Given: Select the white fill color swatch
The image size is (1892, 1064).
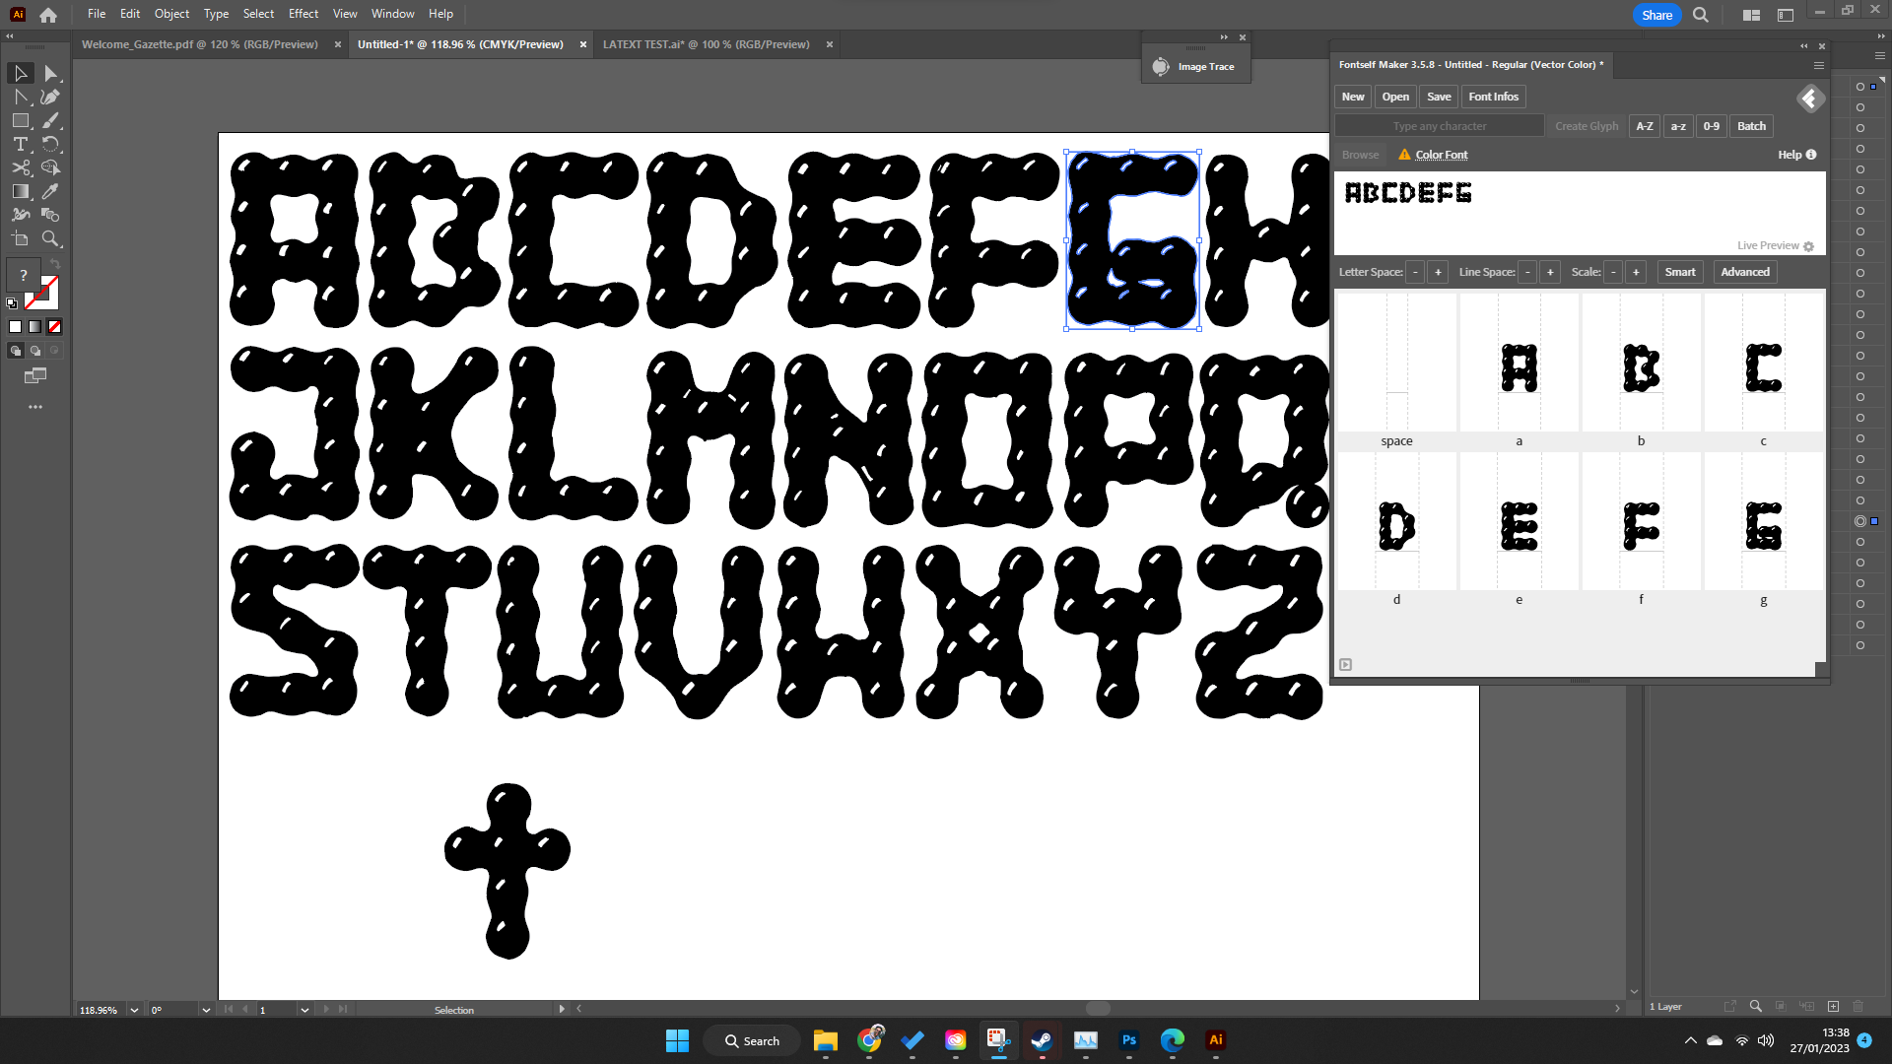Looking at the screenshot, I should [x=15, y=326].
